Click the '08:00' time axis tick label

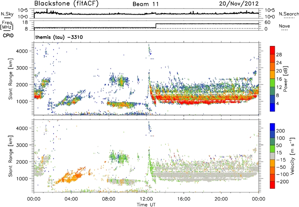pyautogui.click(x=109, y=199)
